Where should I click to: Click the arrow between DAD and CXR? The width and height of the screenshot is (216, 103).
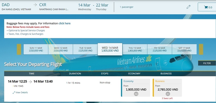click(x=35, y=5)
